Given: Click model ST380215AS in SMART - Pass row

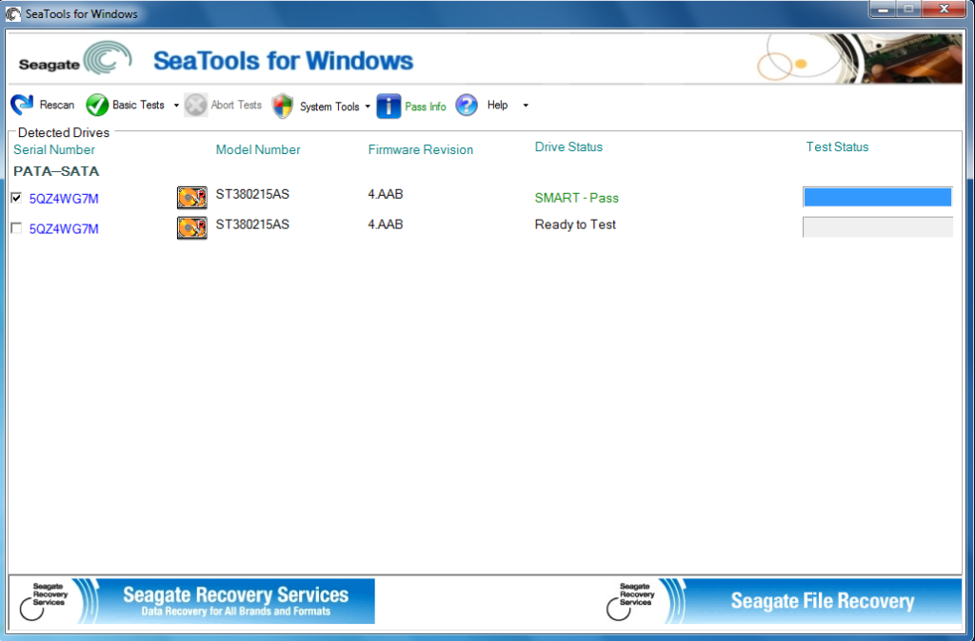Looking at the screenshot, I should click(252, 194).
